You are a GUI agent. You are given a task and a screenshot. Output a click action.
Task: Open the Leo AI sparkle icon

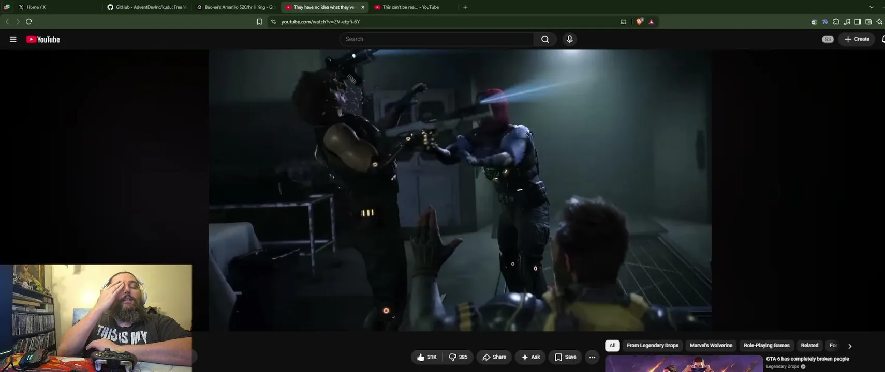(879, 22)
